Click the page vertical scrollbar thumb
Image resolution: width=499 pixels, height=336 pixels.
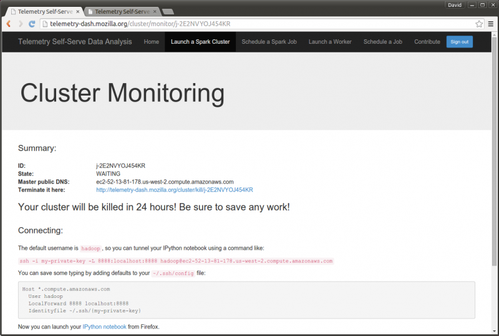[494, 151]
